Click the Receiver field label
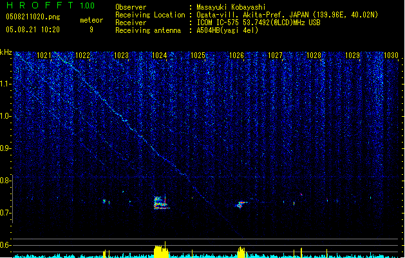 pos(131,23)
